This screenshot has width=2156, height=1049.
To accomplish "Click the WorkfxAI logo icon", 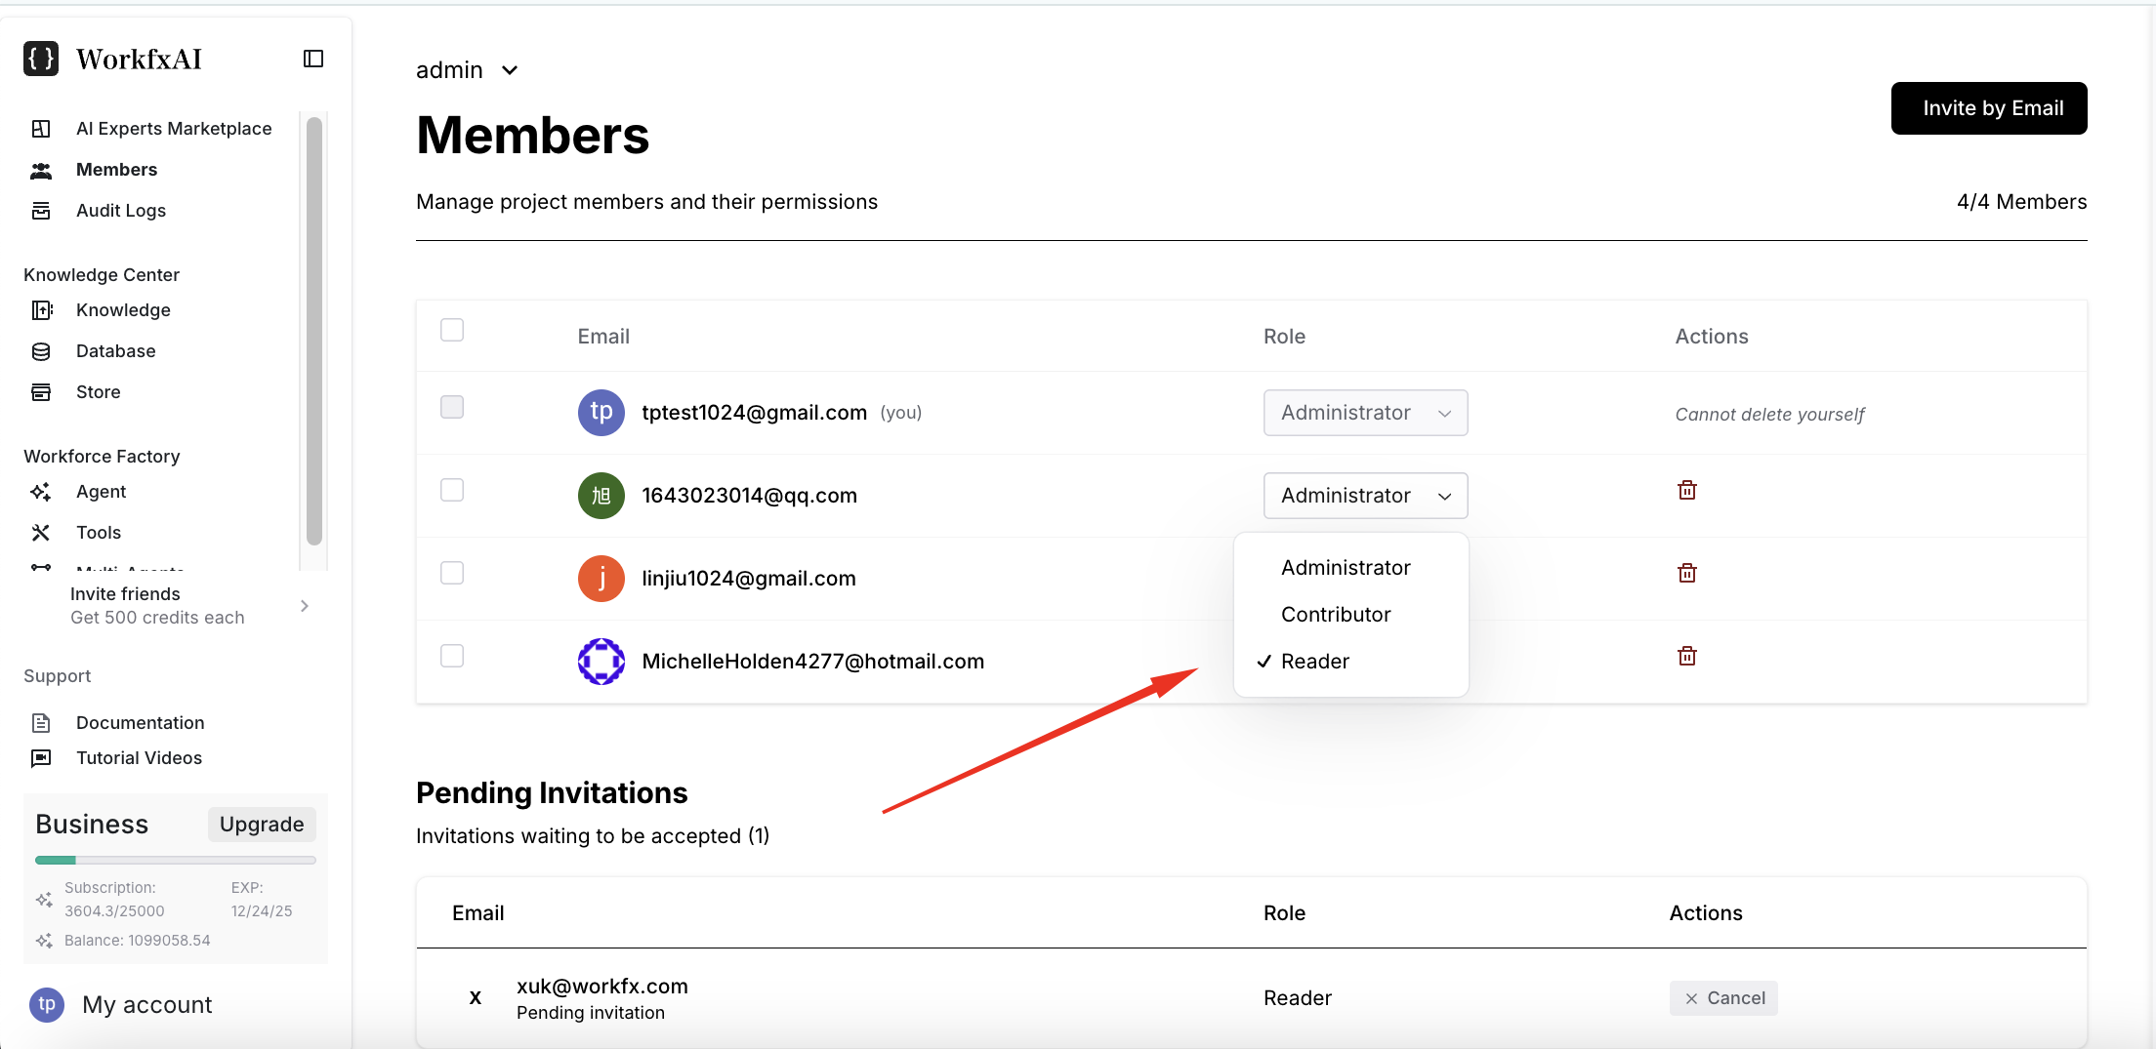I will click(41, 59).
